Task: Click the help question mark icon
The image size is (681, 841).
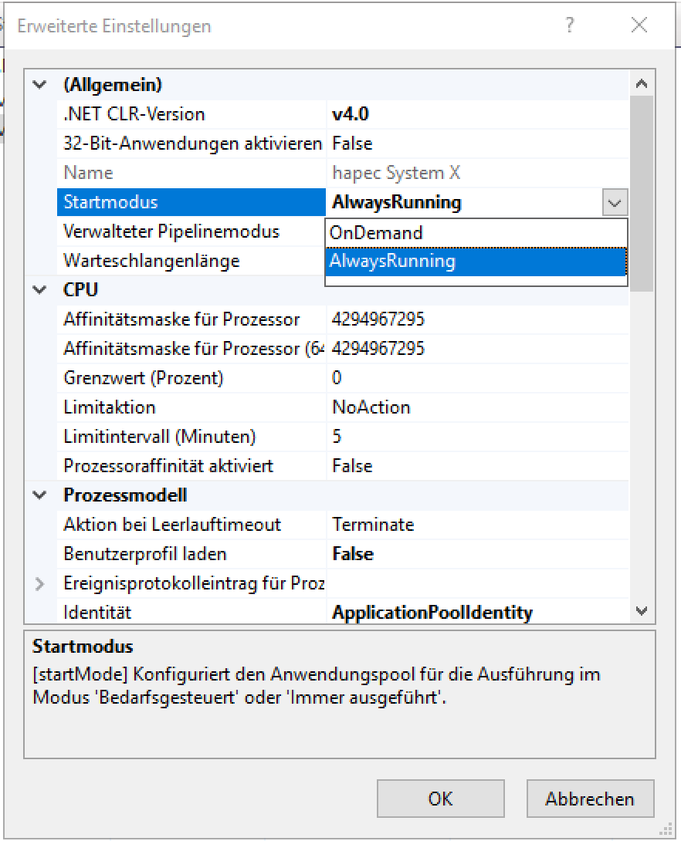Action: (x=570, y=25)
